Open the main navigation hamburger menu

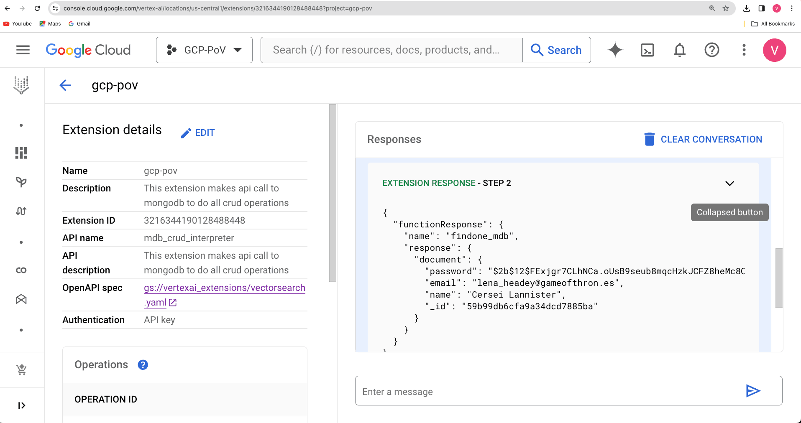click(23, 50)
